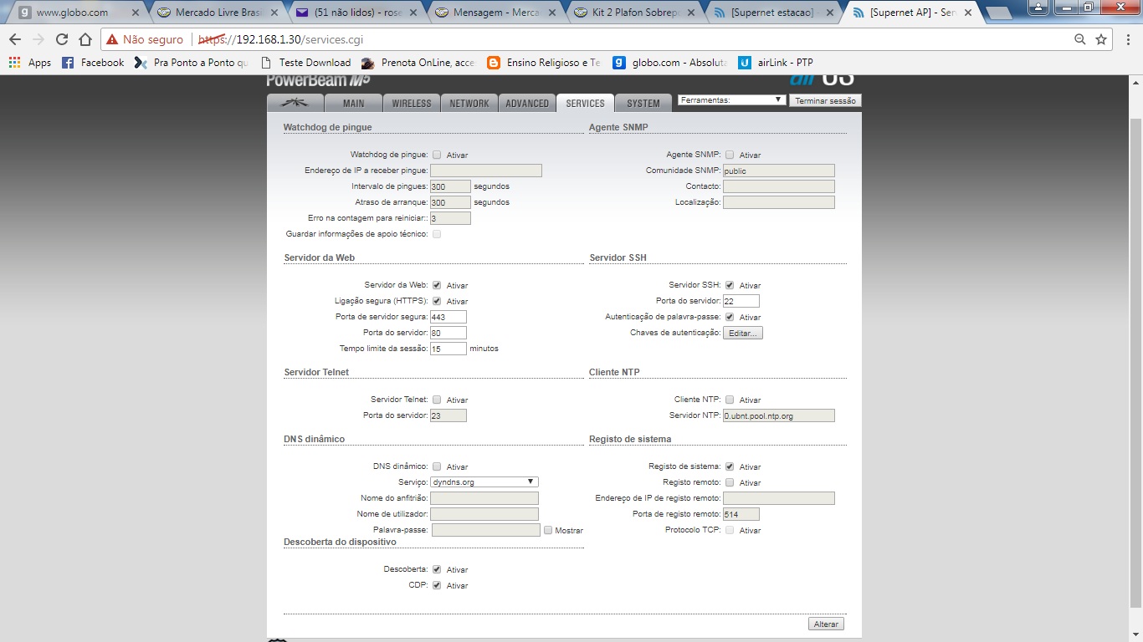
Task: Enable the DNS dinâmico checkbox
Action: tap(437, 466)
